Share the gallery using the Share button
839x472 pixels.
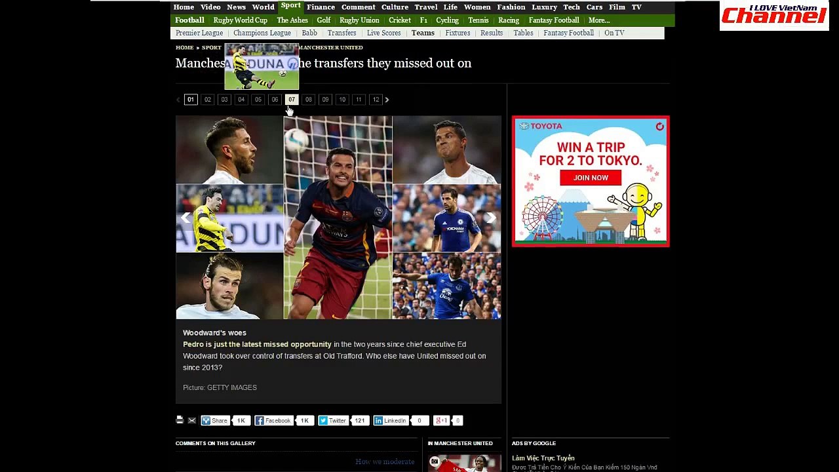(x=215, y=421)
